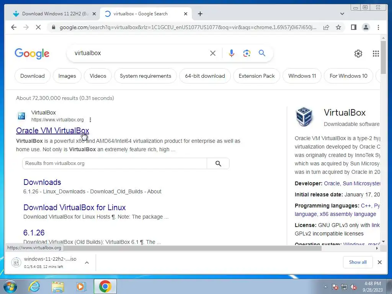Expand the tab search dropdown arrow
The image size is (392, 294).
342,14
